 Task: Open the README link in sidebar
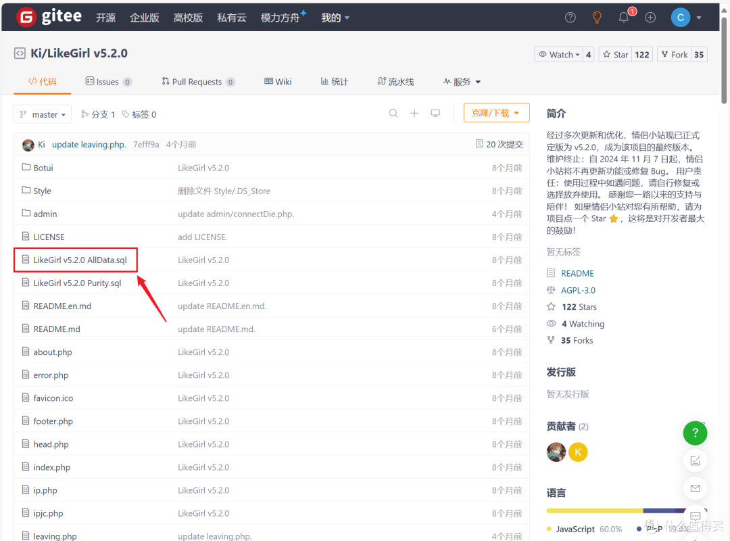(x=577, y=273)
